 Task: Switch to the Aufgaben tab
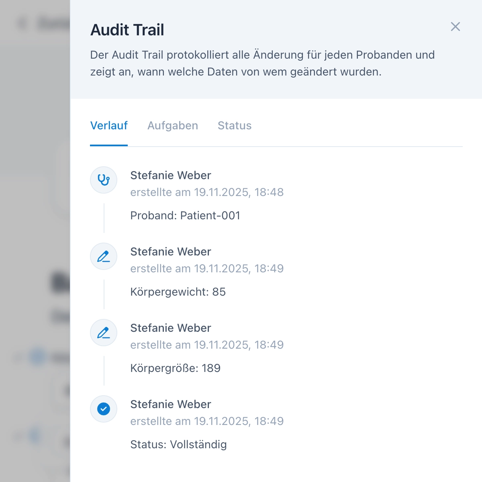tap(173, 126)
